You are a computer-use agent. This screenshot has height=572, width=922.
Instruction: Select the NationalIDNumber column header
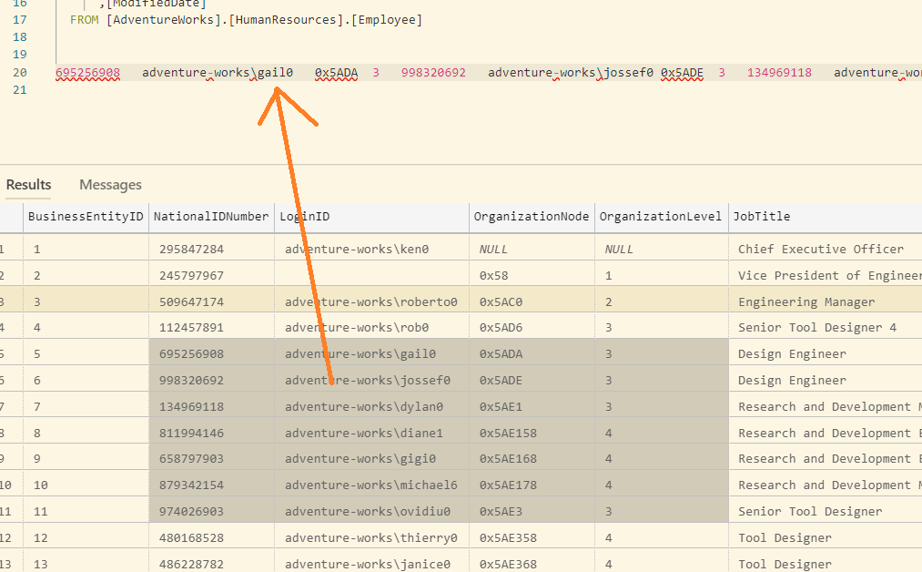[211, 217]
